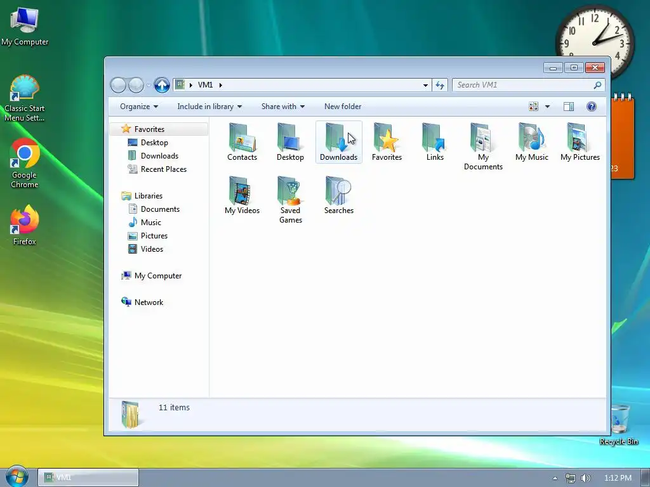Open the Desktop folder in file list
The height and width of the screenshot is (487, 650).
coord(290,142)
